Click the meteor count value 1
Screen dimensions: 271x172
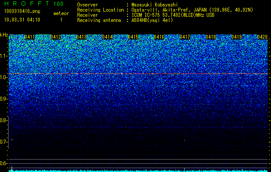pyautogui.click(x=61, y=20)
